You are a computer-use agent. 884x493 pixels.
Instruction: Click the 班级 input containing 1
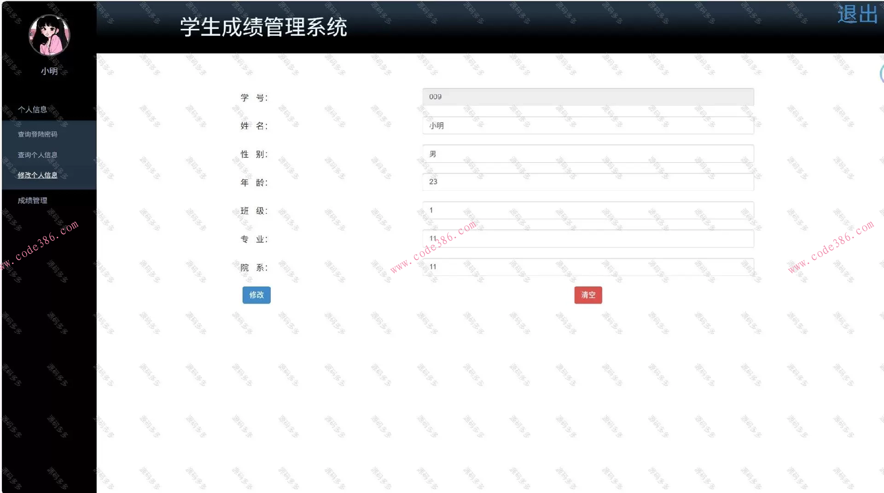[588, 210]
